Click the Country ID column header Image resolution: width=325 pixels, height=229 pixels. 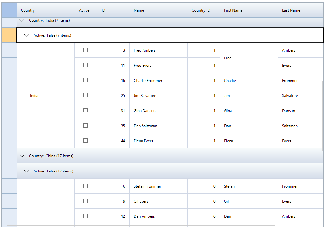click(x=201, y=10)
